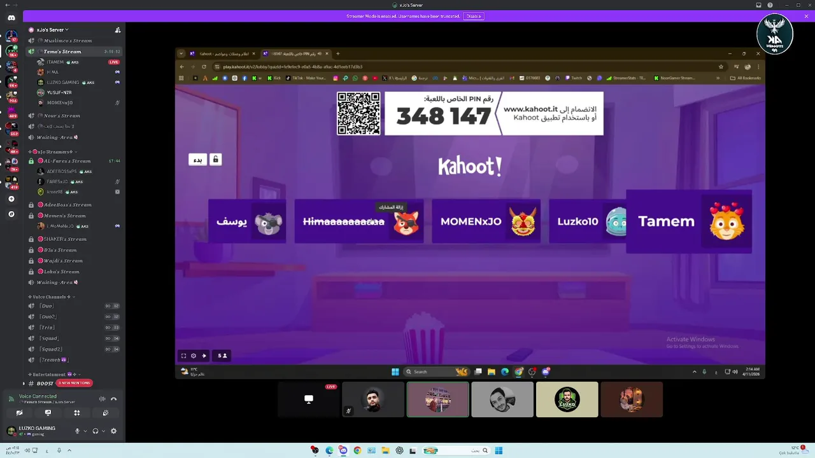Open File Explorer from the Windows taskbar
Viewport: 815px width, 458px height.
point(385,450)
